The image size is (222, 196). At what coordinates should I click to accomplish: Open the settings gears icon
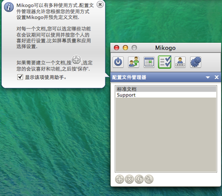click(196, 62)
